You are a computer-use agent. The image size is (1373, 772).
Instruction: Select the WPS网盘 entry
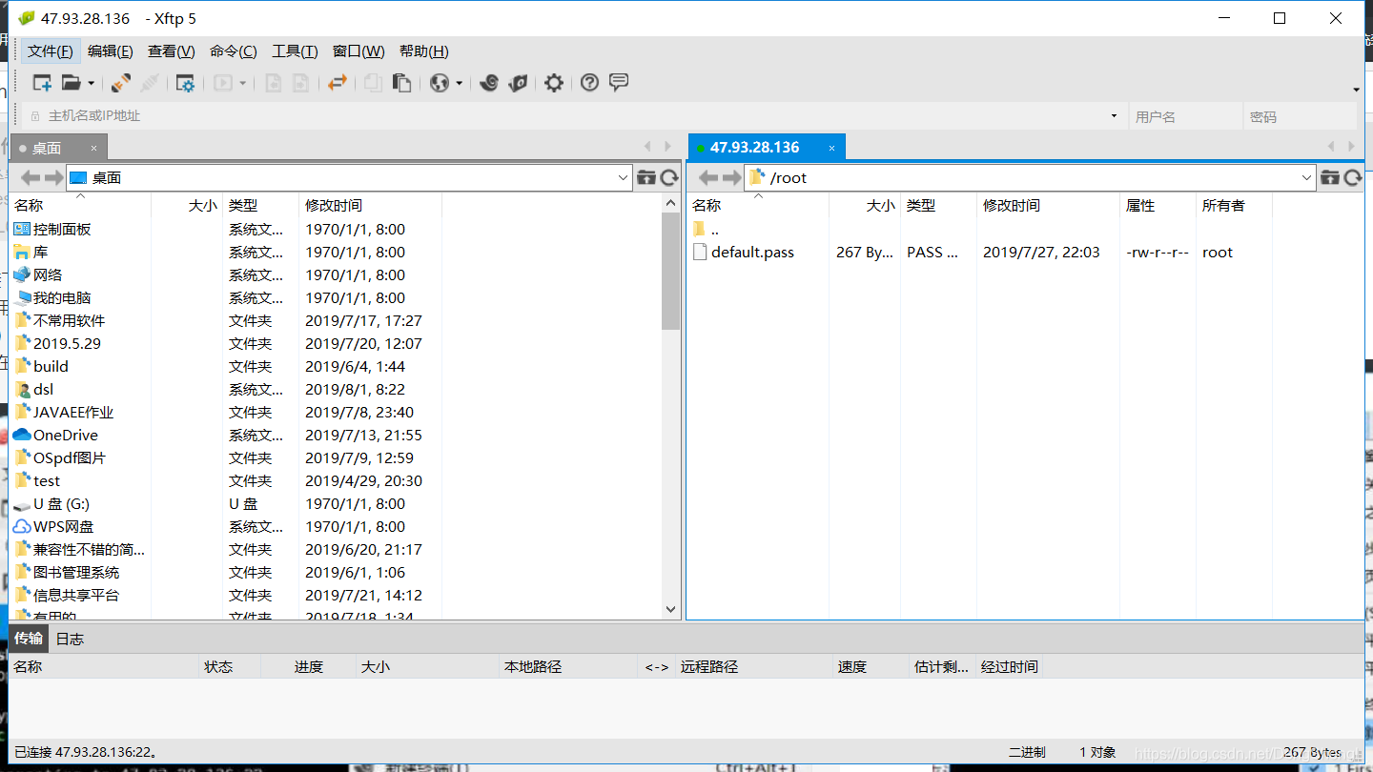tap(63, 527)
